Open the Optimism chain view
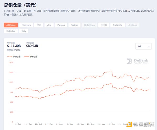 pos(11,31)
